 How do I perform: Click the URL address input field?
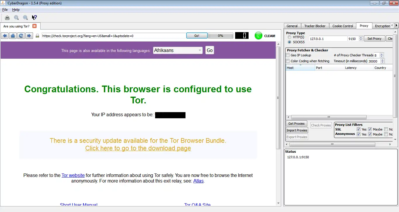[x=114, y=36]
